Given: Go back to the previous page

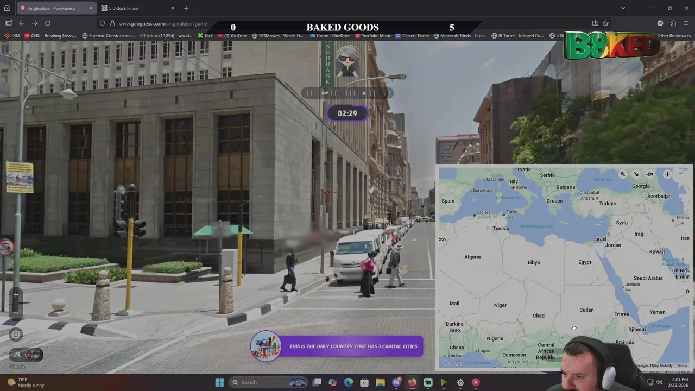Looking at the screenshot, I should [x=22, y=23].
